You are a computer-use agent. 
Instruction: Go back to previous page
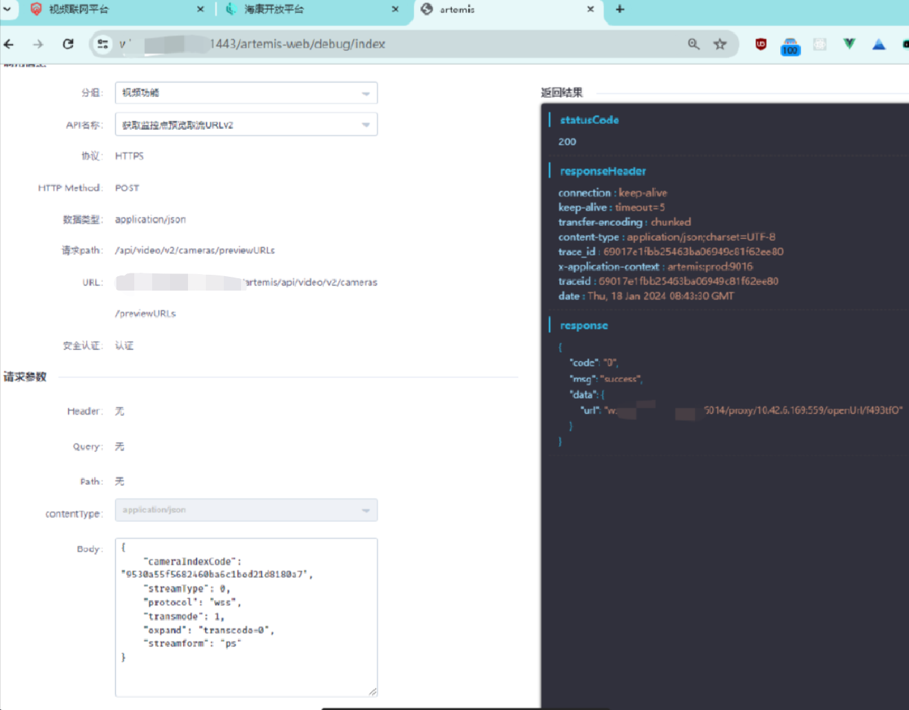pos(9,44)
